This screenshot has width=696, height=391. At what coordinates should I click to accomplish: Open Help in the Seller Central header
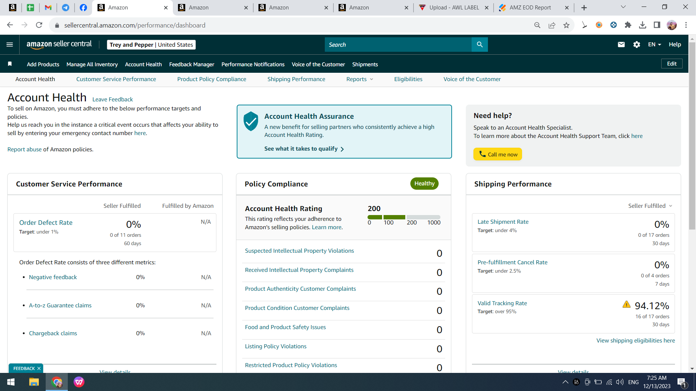coord(675,45)
